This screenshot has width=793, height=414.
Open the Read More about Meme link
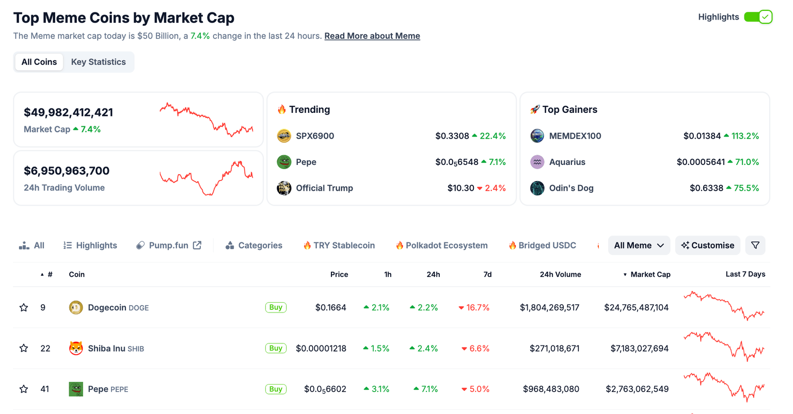[x=372, y=36]
